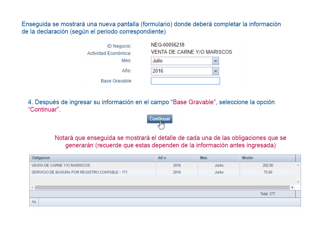Image resolution: width=321 pixels, height=225 pixels.
Task: Click Total: 277 footer text
Action: click(268, 194)
